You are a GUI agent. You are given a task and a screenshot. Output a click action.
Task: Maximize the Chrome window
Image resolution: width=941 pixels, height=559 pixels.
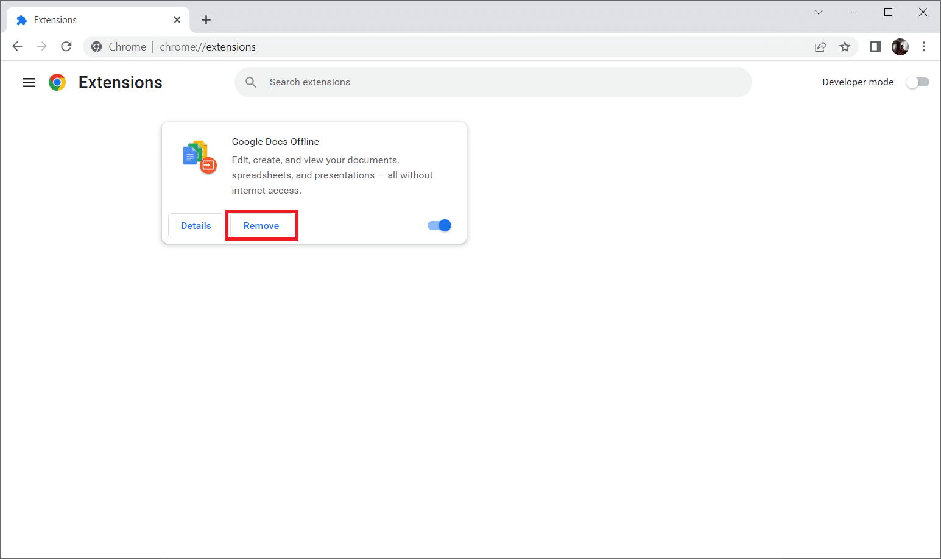(888, 12)
